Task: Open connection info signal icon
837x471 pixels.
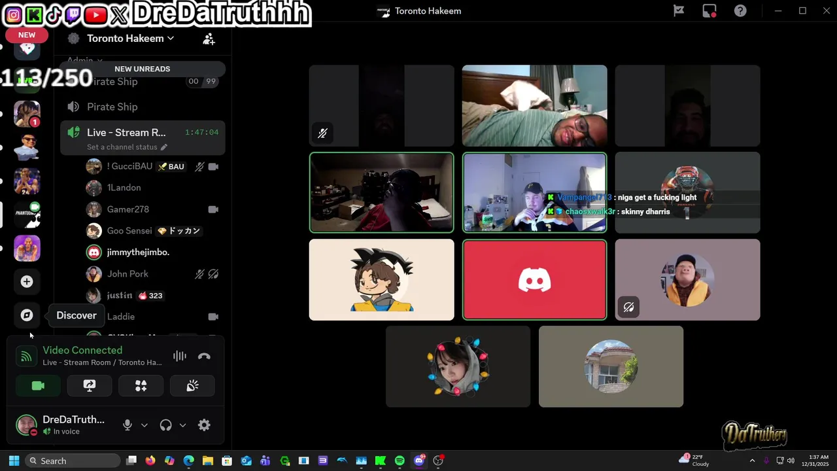Action: pyautogui.click(x=26, y=357)
